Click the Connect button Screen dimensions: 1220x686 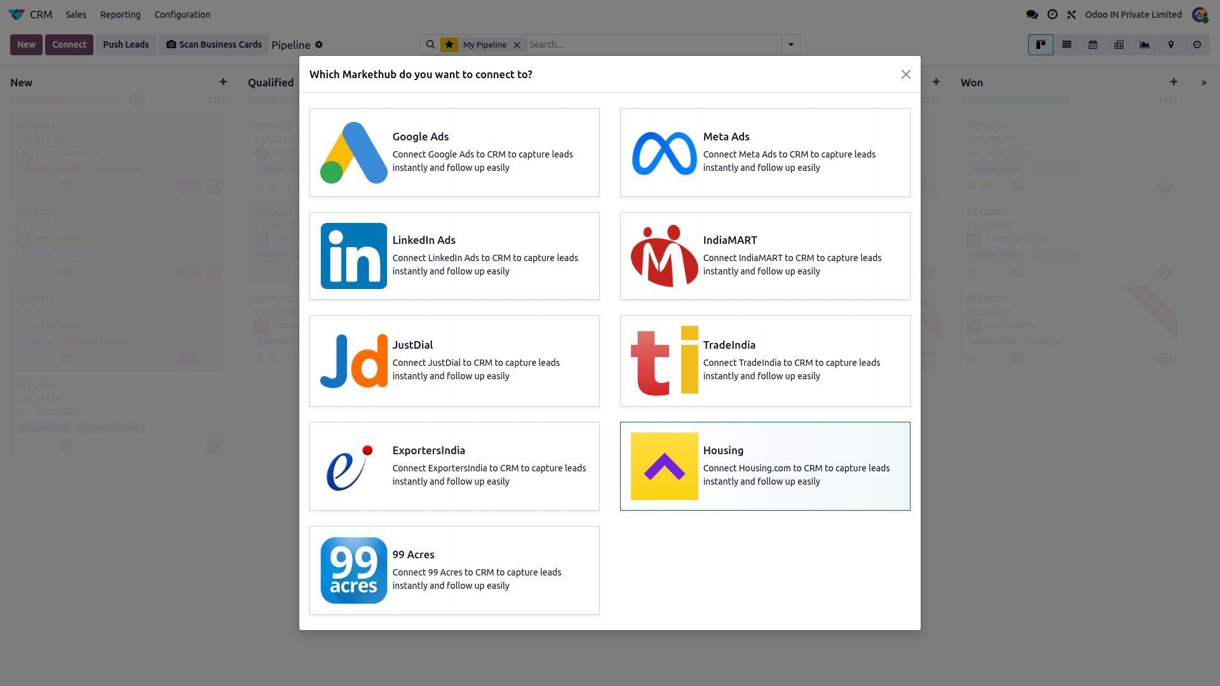(69, 44)
